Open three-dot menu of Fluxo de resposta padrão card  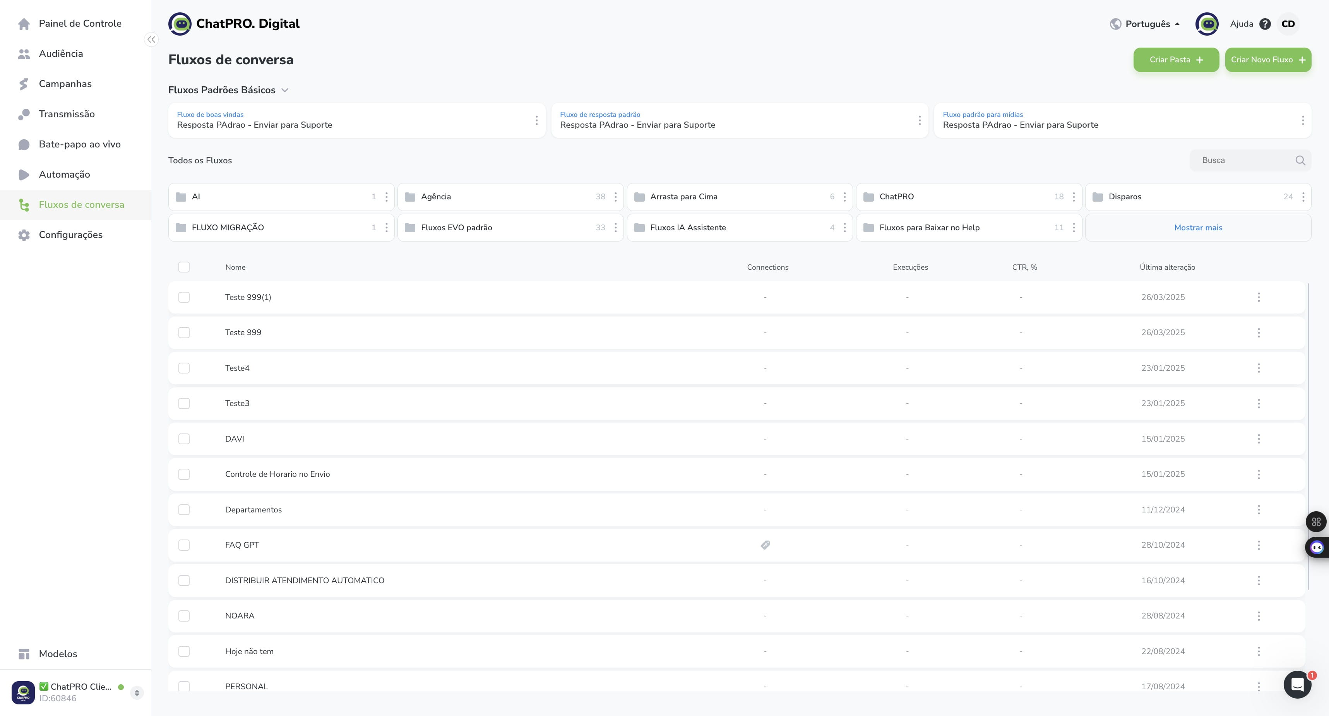pyautogui.click(x=920, y=120)
